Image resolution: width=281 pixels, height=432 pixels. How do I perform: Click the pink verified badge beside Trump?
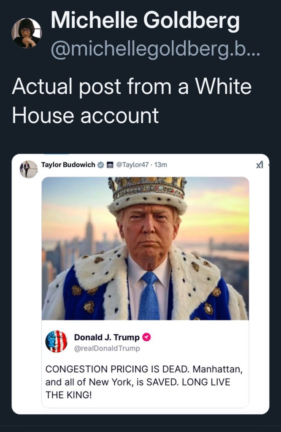(146, 337)
